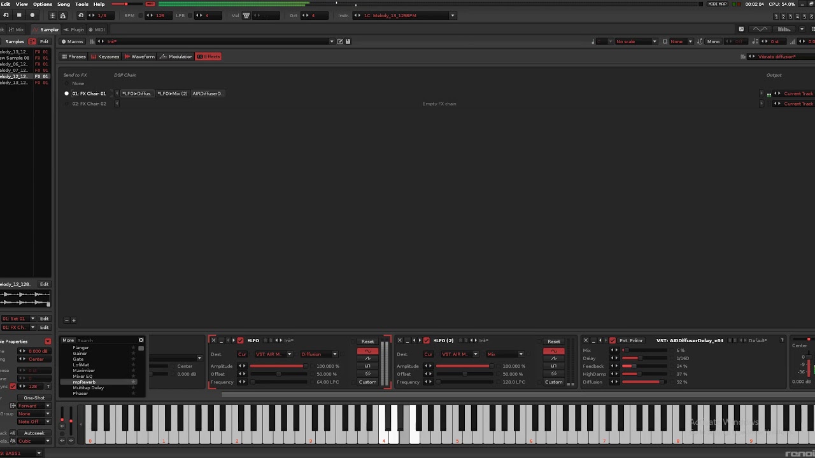Toggle the LFO (2) device enabled checkbox
This screenshot has width=815, height=458.
pyautogui.click(x=427, y=340)
